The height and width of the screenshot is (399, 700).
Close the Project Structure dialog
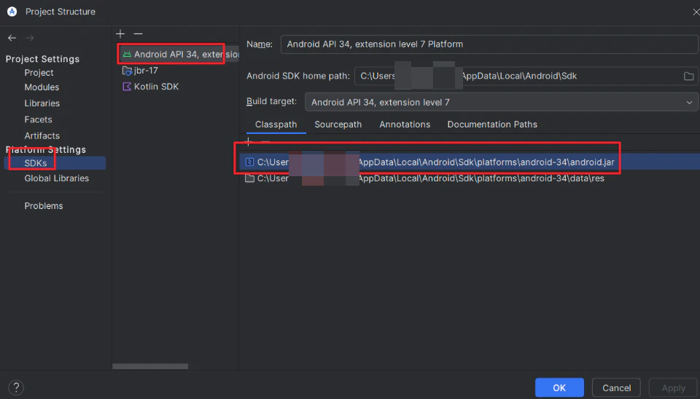[x=696, y=12]
